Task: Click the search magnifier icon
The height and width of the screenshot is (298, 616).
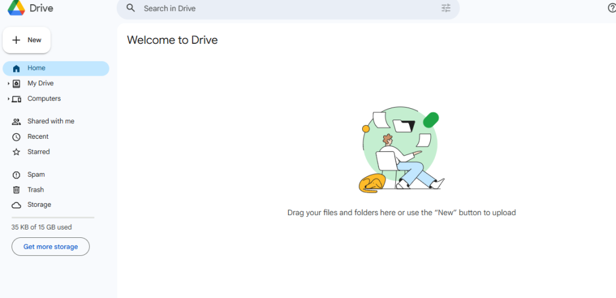Action: click(x=131, y=8)
